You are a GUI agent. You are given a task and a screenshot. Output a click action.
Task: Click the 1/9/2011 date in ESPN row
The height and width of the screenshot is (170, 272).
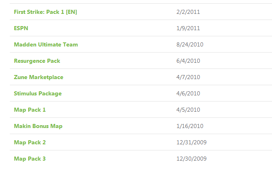pos(188,28)
